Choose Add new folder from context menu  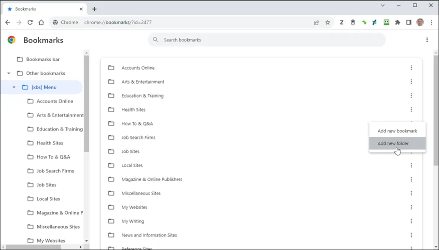[393, 144]
